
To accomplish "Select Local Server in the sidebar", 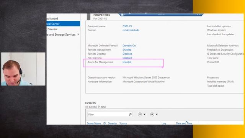I will 63,24.
